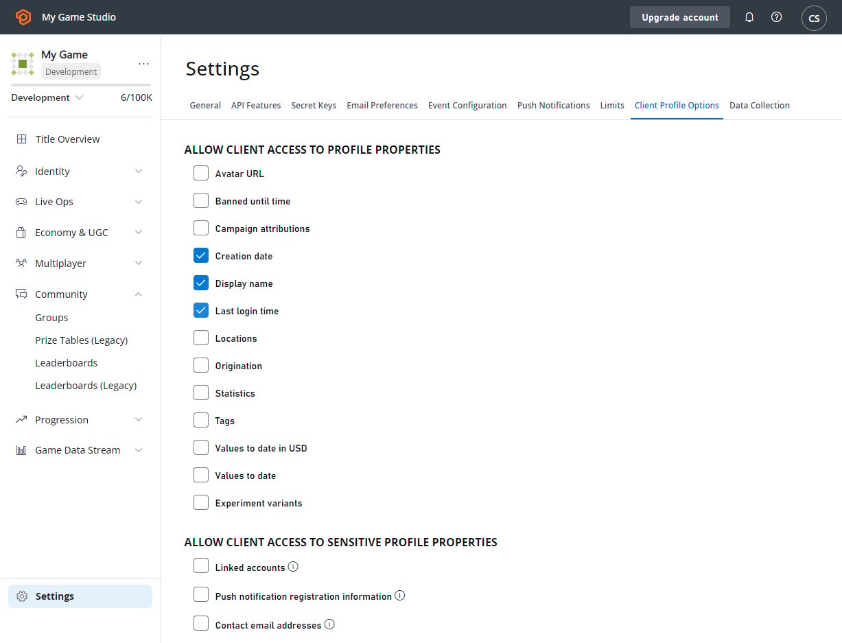842x643 pixels.
Task: Enable Avatar URL checkbox
Action: tap(201, 173)
